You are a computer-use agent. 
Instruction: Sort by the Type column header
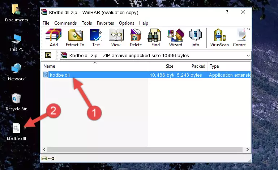[x=229, y=66]
